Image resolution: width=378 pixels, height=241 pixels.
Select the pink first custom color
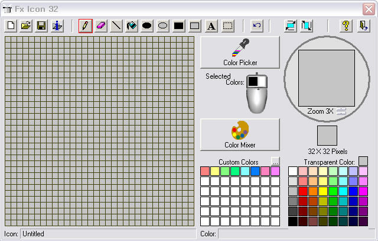pos(205,171)
